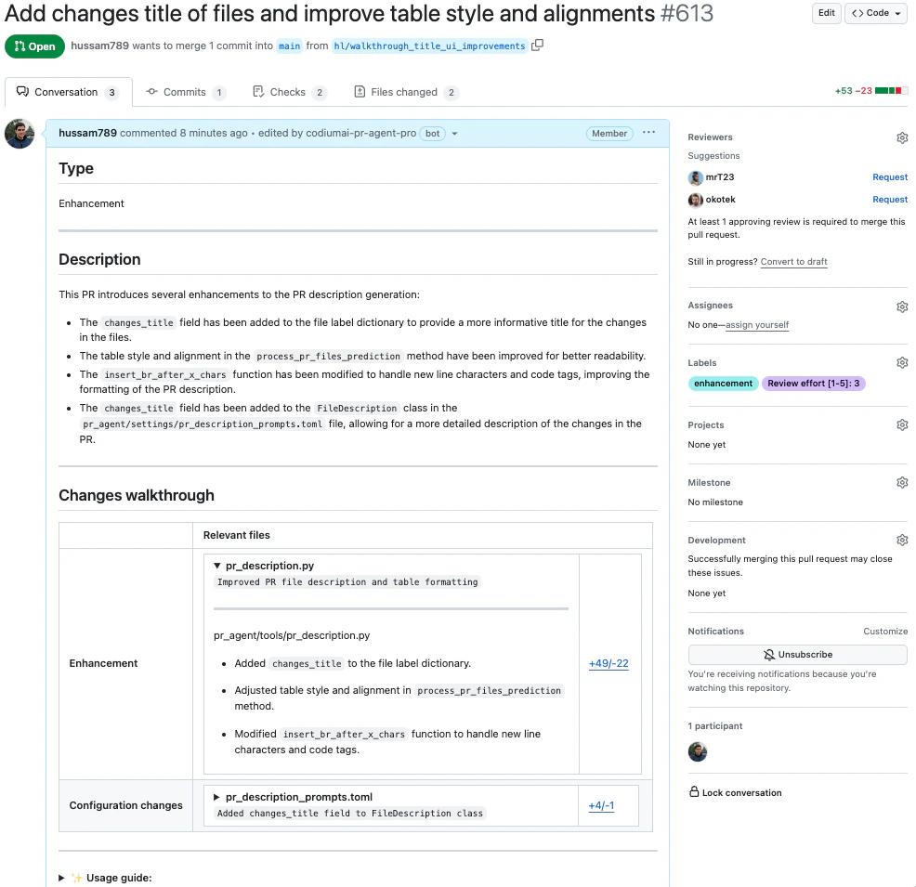Click the okotek reviewer name
The height and width of the screenshot is (887, 916).
720,199
